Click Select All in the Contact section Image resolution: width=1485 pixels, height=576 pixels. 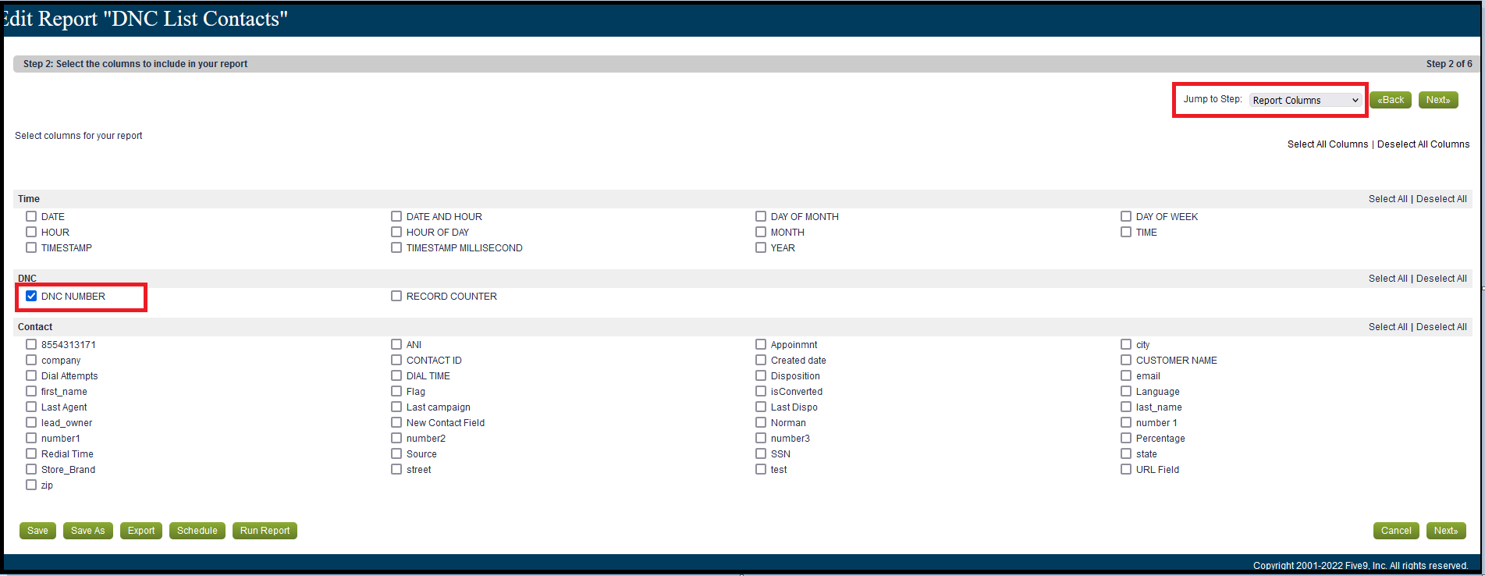1387,327
